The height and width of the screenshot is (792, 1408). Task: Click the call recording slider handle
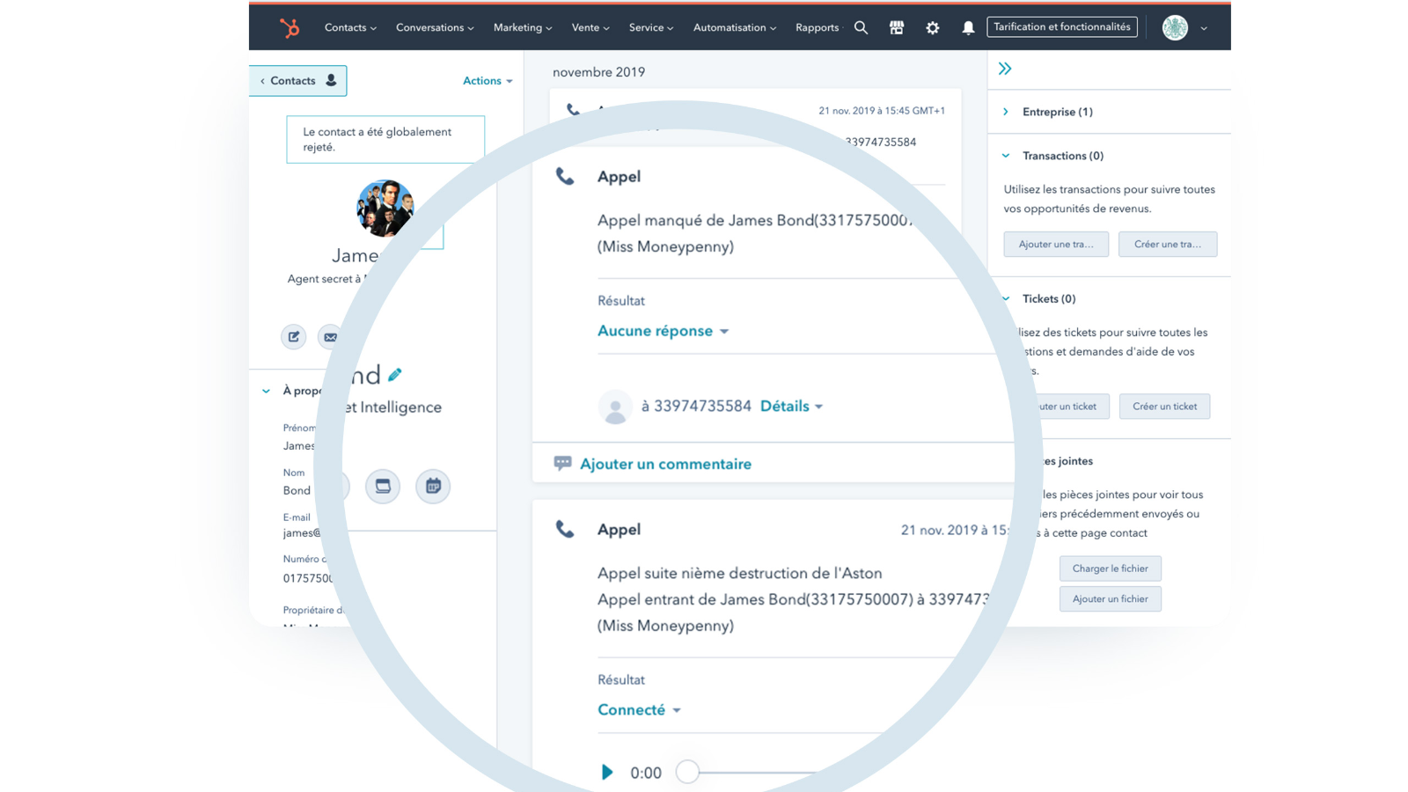(687, 772)
